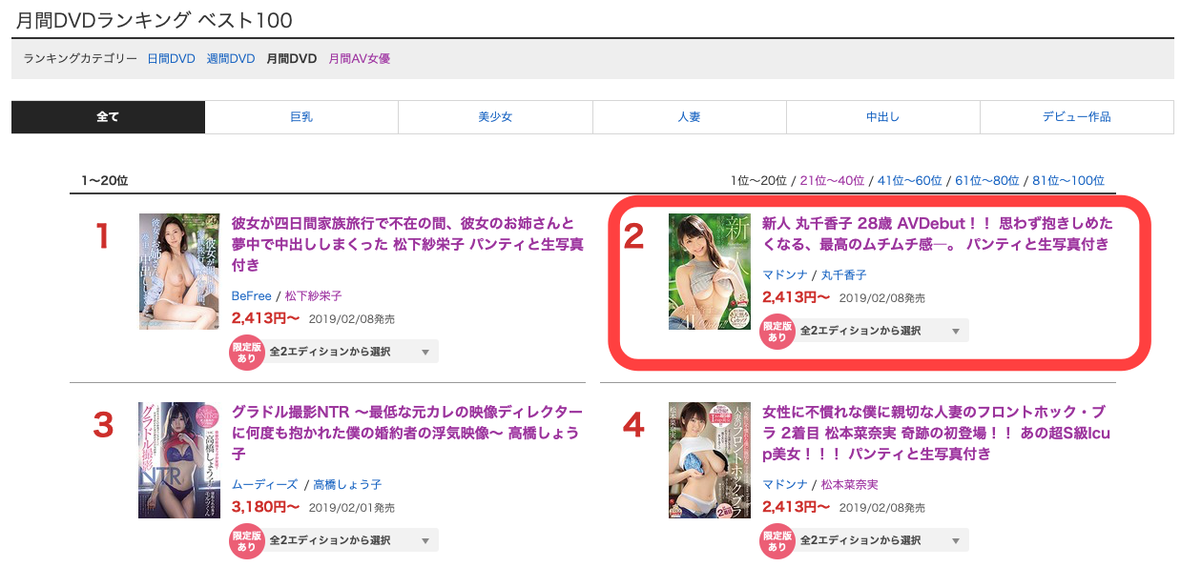The width and height of the screenshot is (1181, 567).
Task: Open the edition selector for rank 4
Action: 882,540
